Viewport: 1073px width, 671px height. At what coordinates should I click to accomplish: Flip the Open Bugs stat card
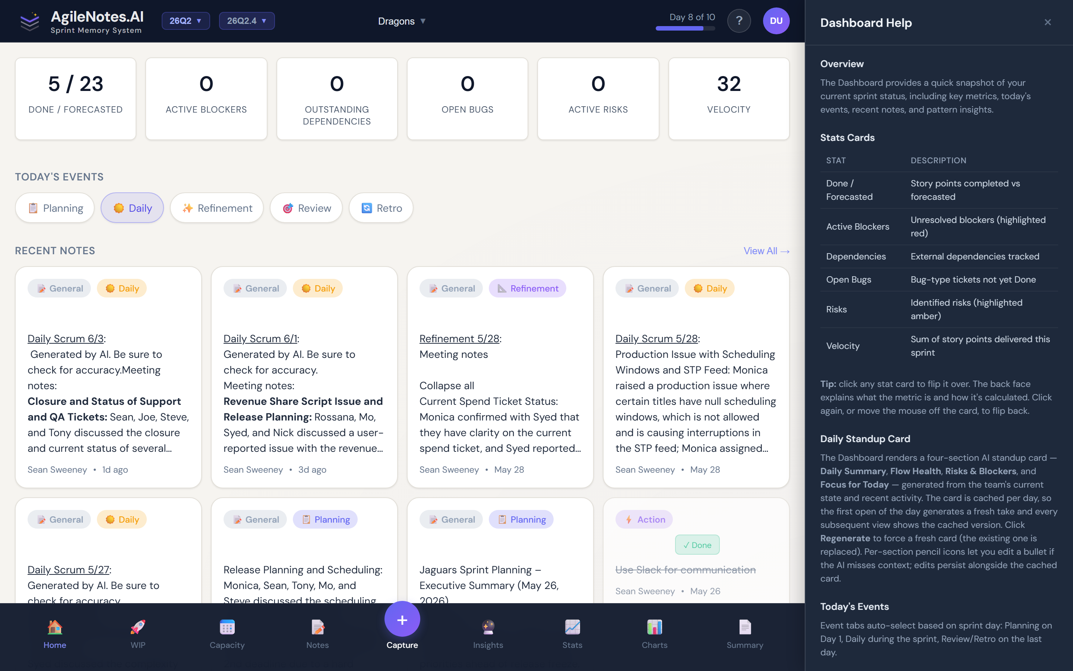(x=467, y=98)
